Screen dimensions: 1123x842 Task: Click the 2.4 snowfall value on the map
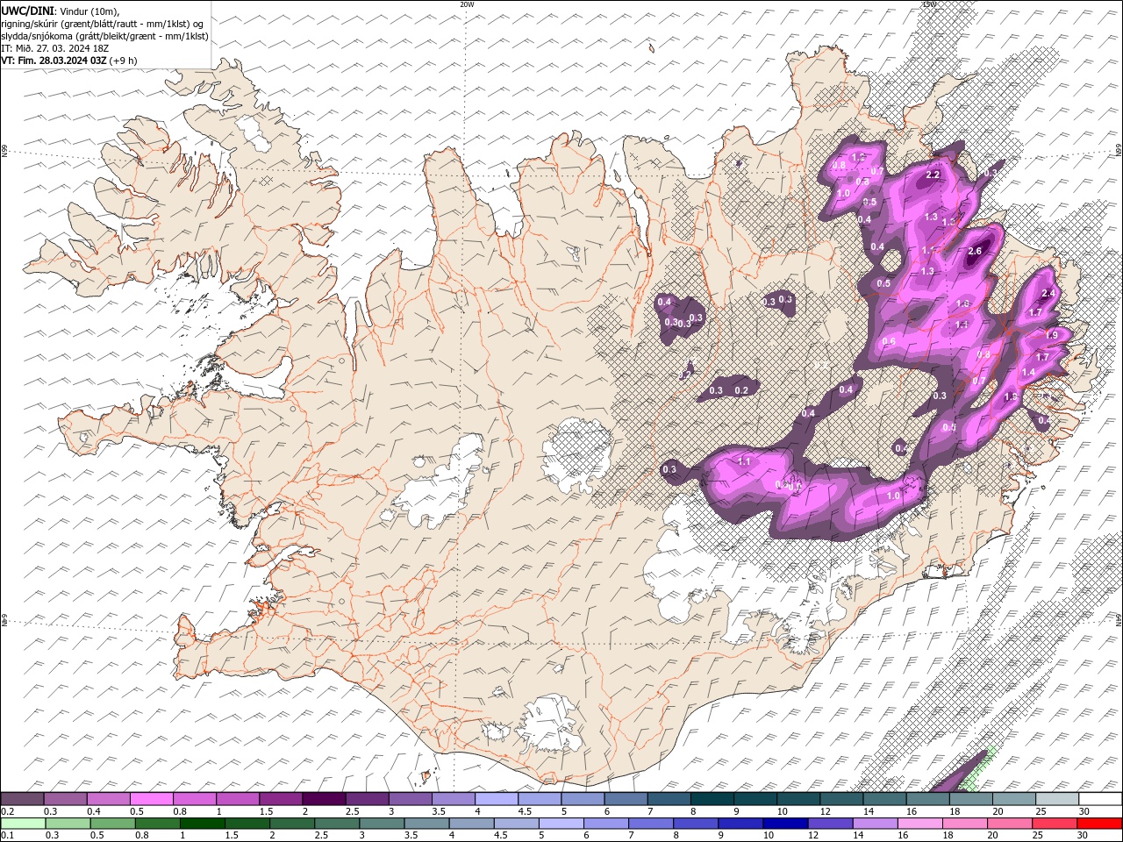1047,293
